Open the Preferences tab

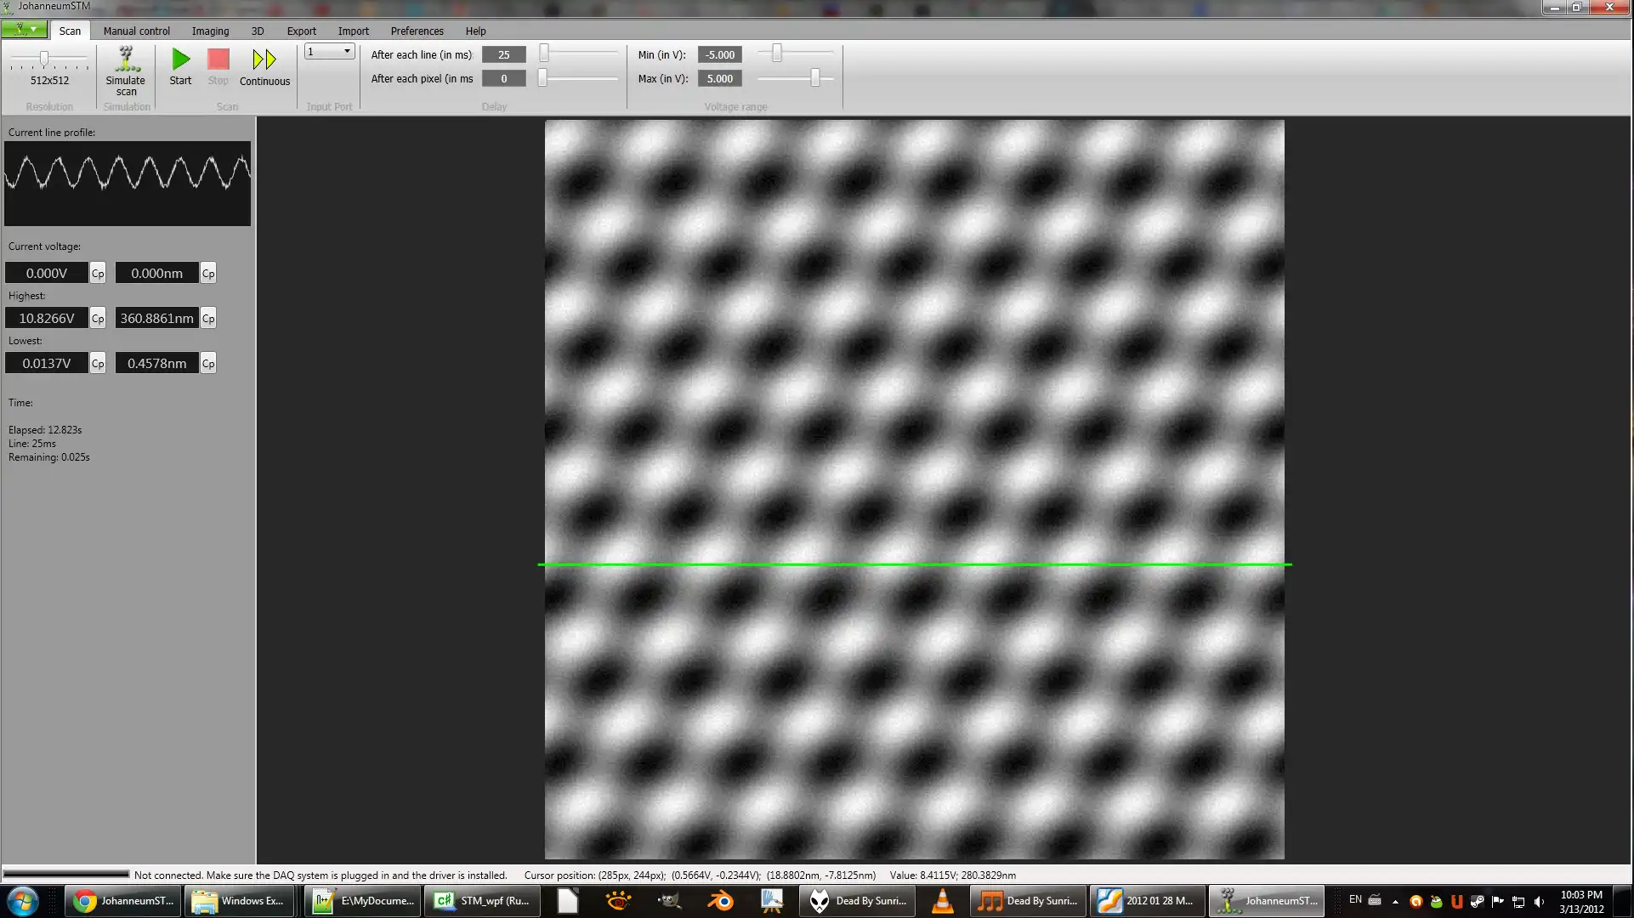(417, 31)
